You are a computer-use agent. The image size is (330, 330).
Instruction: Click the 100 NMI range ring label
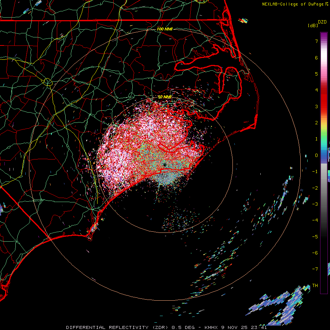165,29
